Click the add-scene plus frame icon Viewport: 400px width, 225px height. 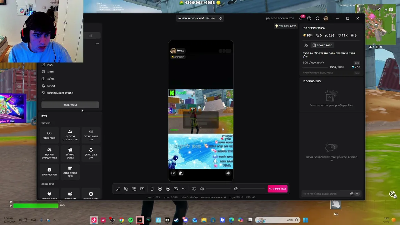click(x=142, y=189)
